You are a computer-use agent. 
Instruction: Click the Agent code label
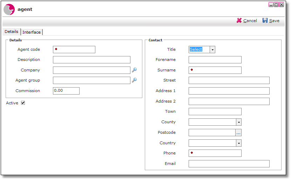[x=29, y=49]
